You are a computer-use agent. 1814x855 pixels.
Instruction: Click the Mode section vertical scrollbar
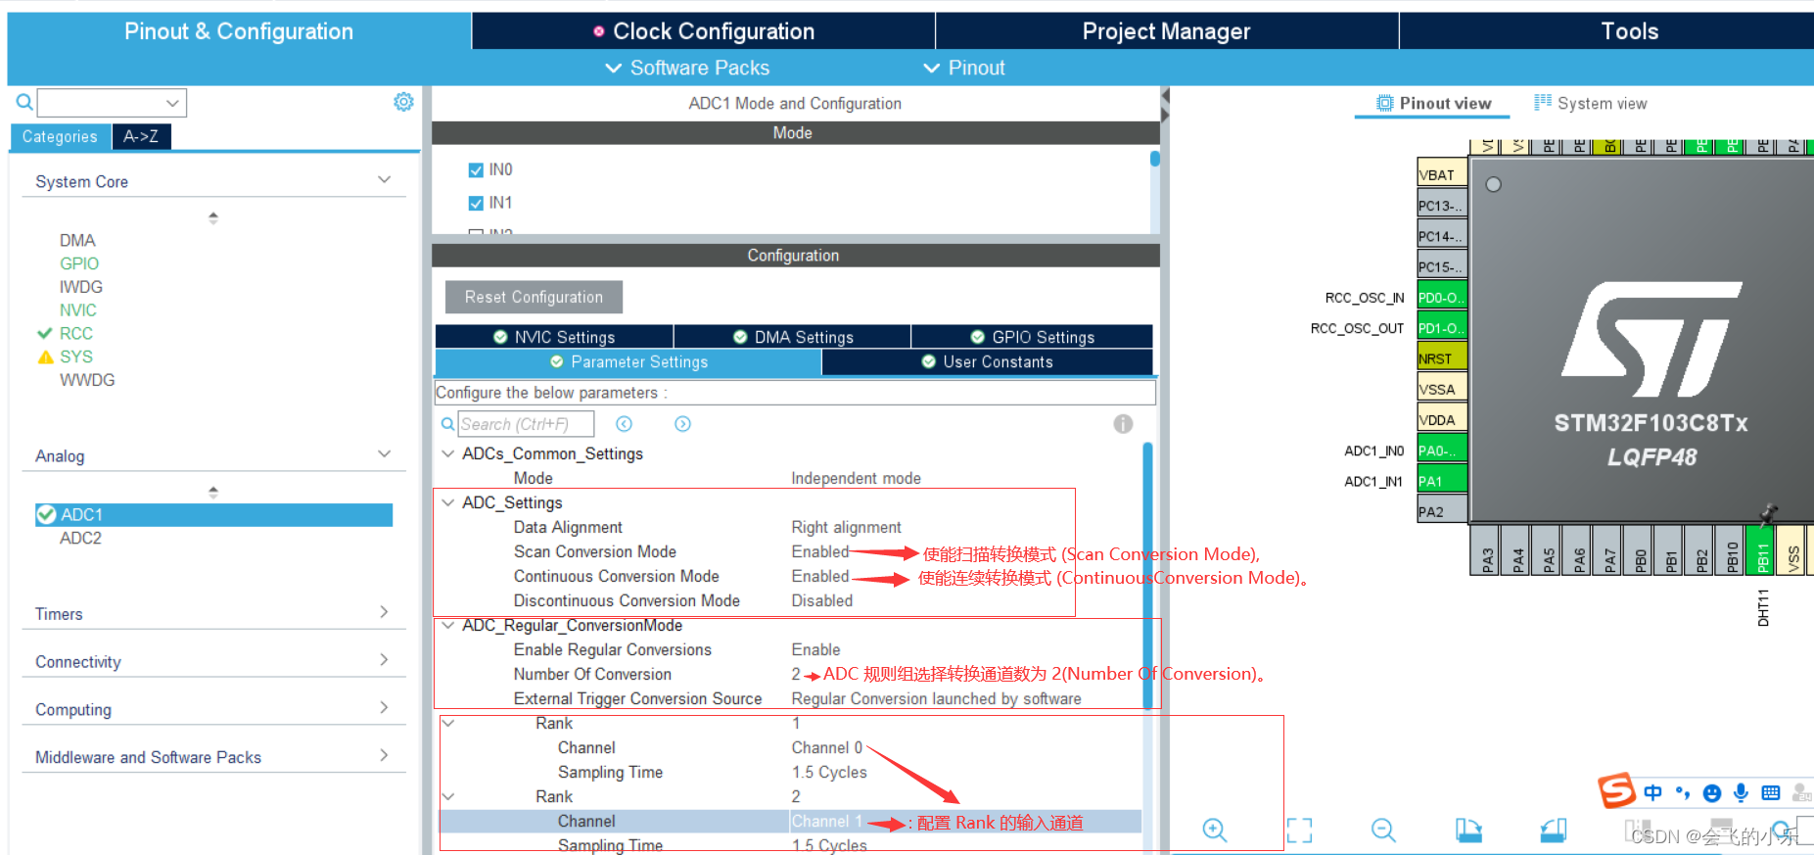pyautogui.click(x=1155, y=159)
